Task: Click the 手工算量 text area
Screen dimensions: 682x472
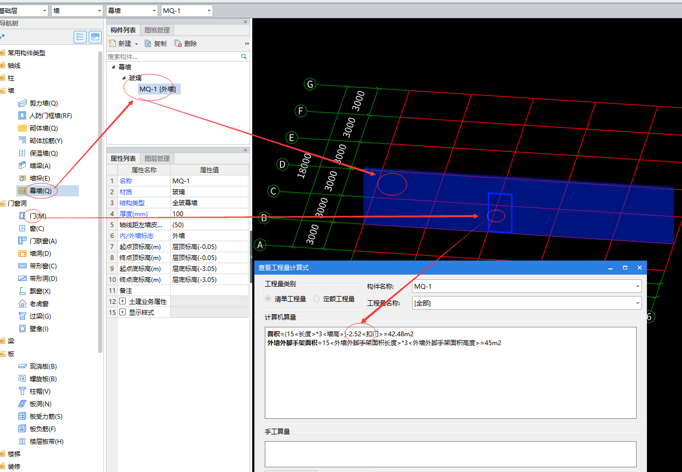Action: [450, 454]
